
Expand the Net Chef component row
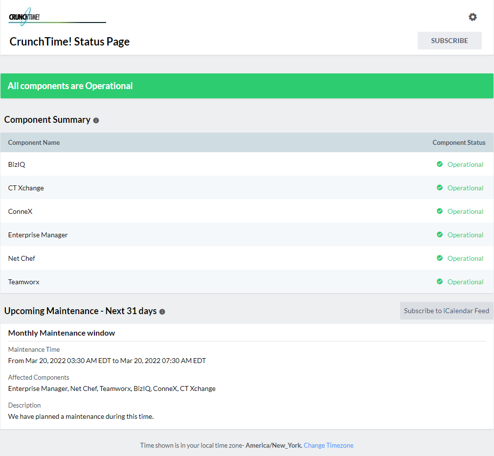[22, 258]
